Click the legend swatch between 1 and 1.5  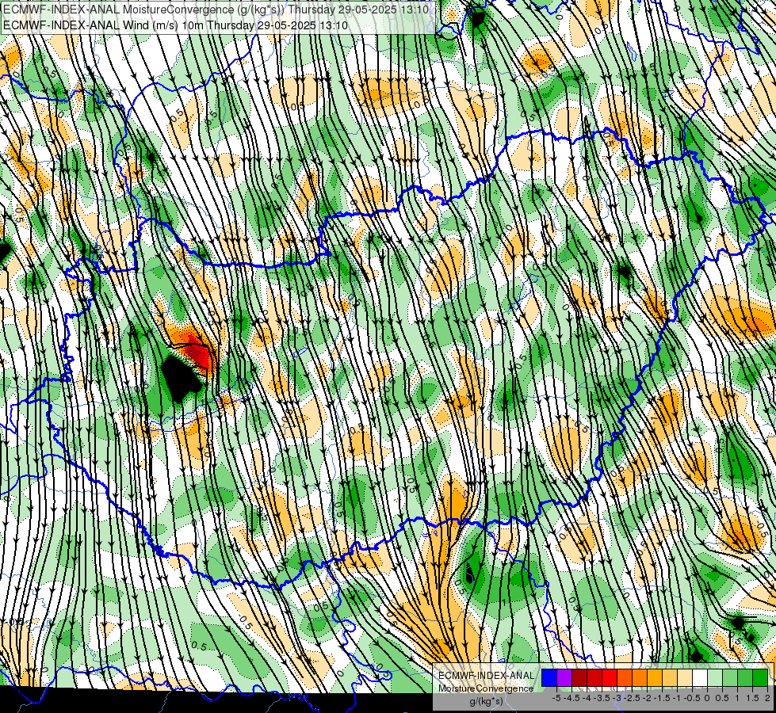pos(745,677)
